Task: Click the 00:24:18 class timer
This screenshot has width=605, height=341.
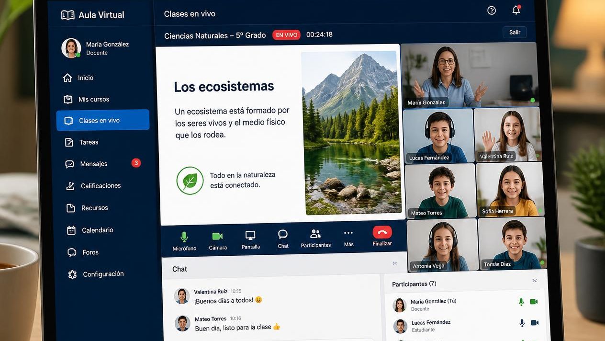Action: coord(319,34)
